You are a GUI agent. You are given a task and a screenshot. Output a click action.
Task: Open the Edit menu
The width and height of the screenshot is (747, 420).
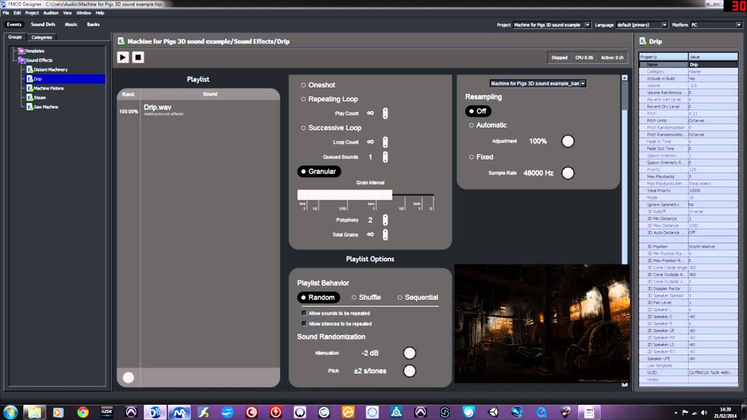click(17, 13)
